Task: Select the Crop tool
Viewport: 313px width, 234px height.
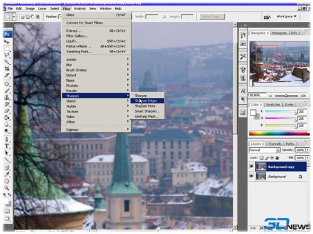Action: tap(7, 69)
